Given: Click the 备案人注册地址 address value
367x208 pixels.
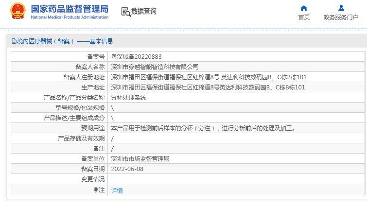Looking at the screenshot, I should coord(209,77).
